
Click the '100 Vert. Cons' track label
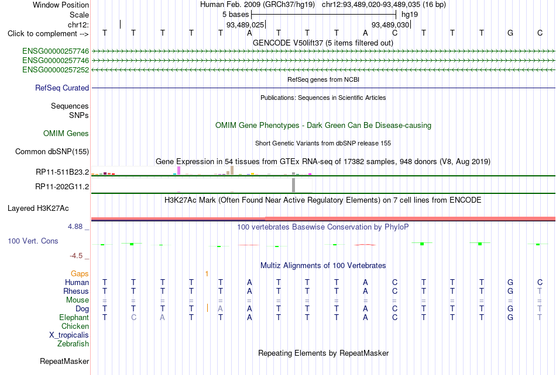tap(33, 241)
